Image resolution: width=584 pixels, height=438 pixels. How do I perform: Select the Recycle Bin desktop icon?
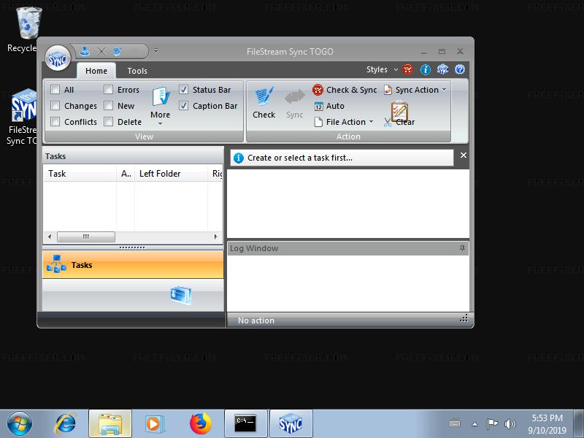[x=25, y=30]
